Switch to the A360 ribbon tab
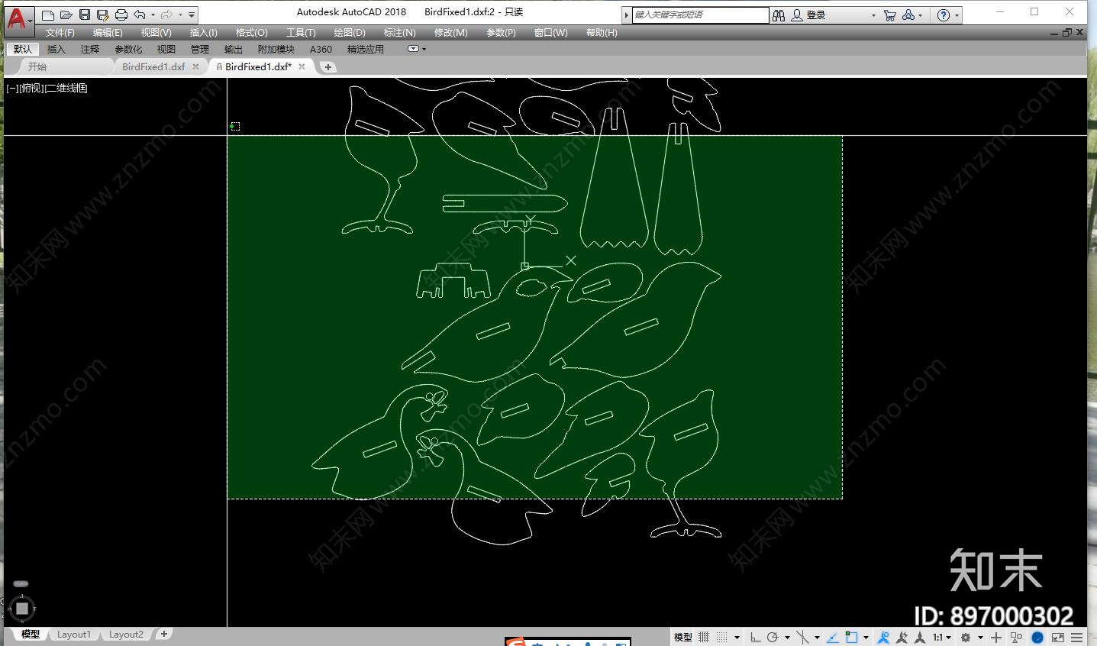Viewport: 1097px width, 646px height. point(321,49)
